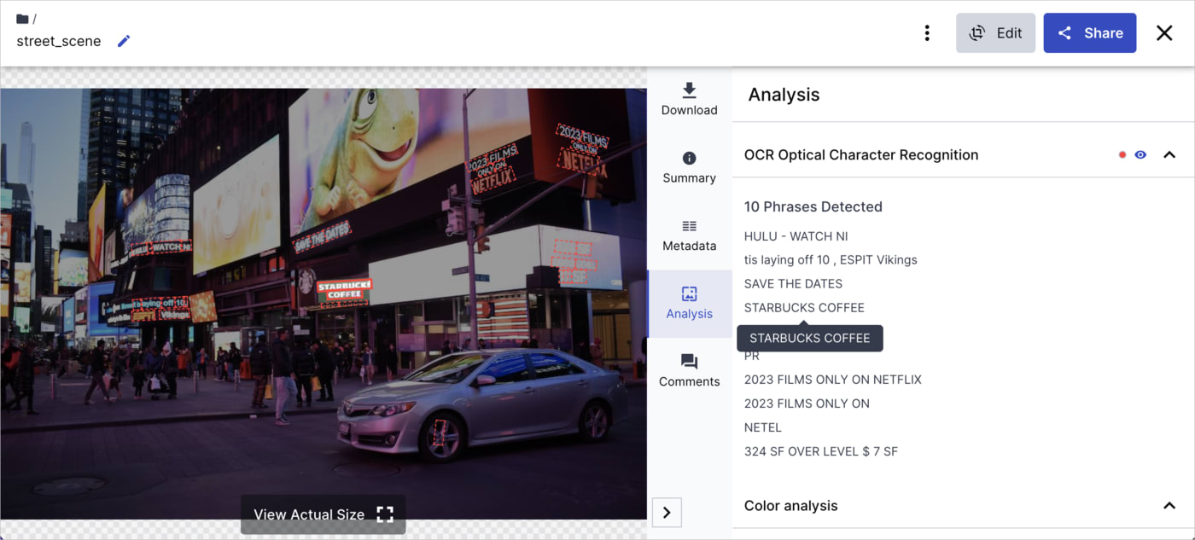Viewport: 1195px width, 540px height.
Task: Select phrase 324 SF OVER LEVEL $ 7 SF
Action: (x=821, y=451)
